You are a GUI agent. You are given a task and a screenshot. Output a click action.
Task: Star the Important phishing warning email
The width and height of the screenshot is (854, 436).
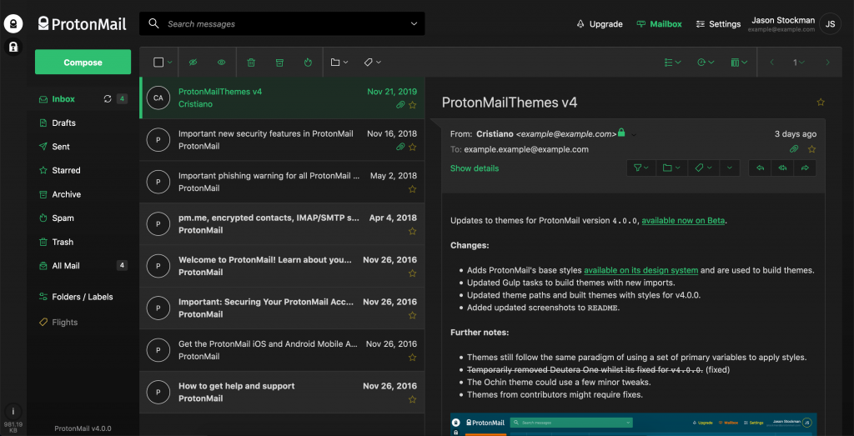click(x=412, y=189)
